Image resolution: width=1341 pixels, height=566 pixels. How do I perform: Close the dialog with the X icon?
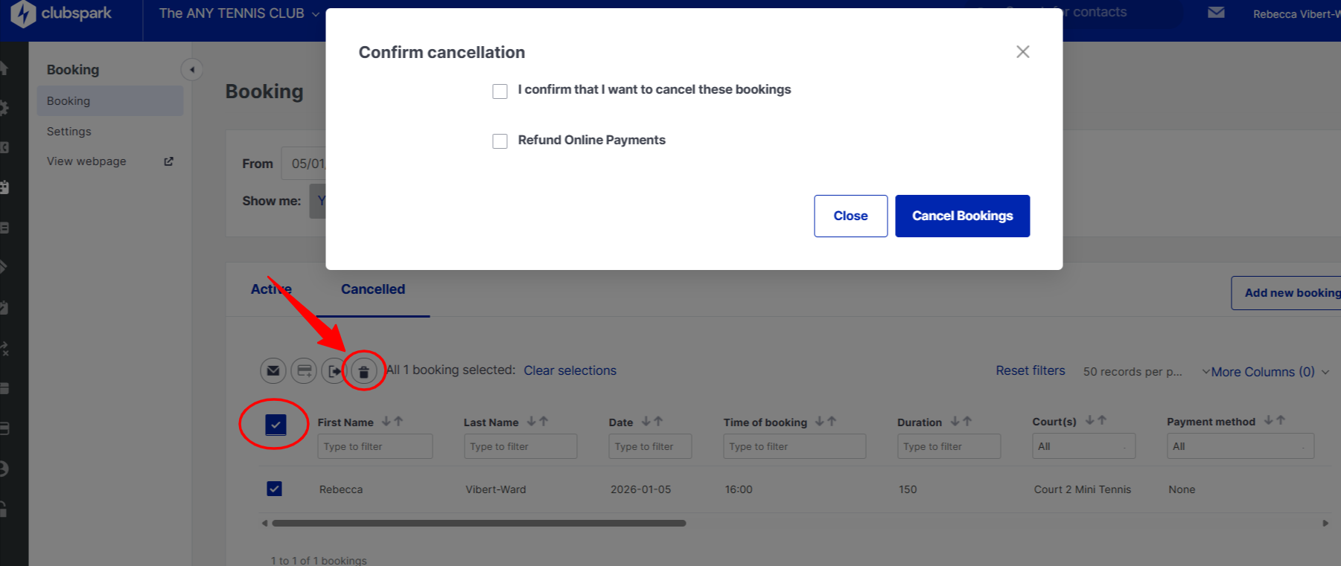click(x=1022, y=51)
